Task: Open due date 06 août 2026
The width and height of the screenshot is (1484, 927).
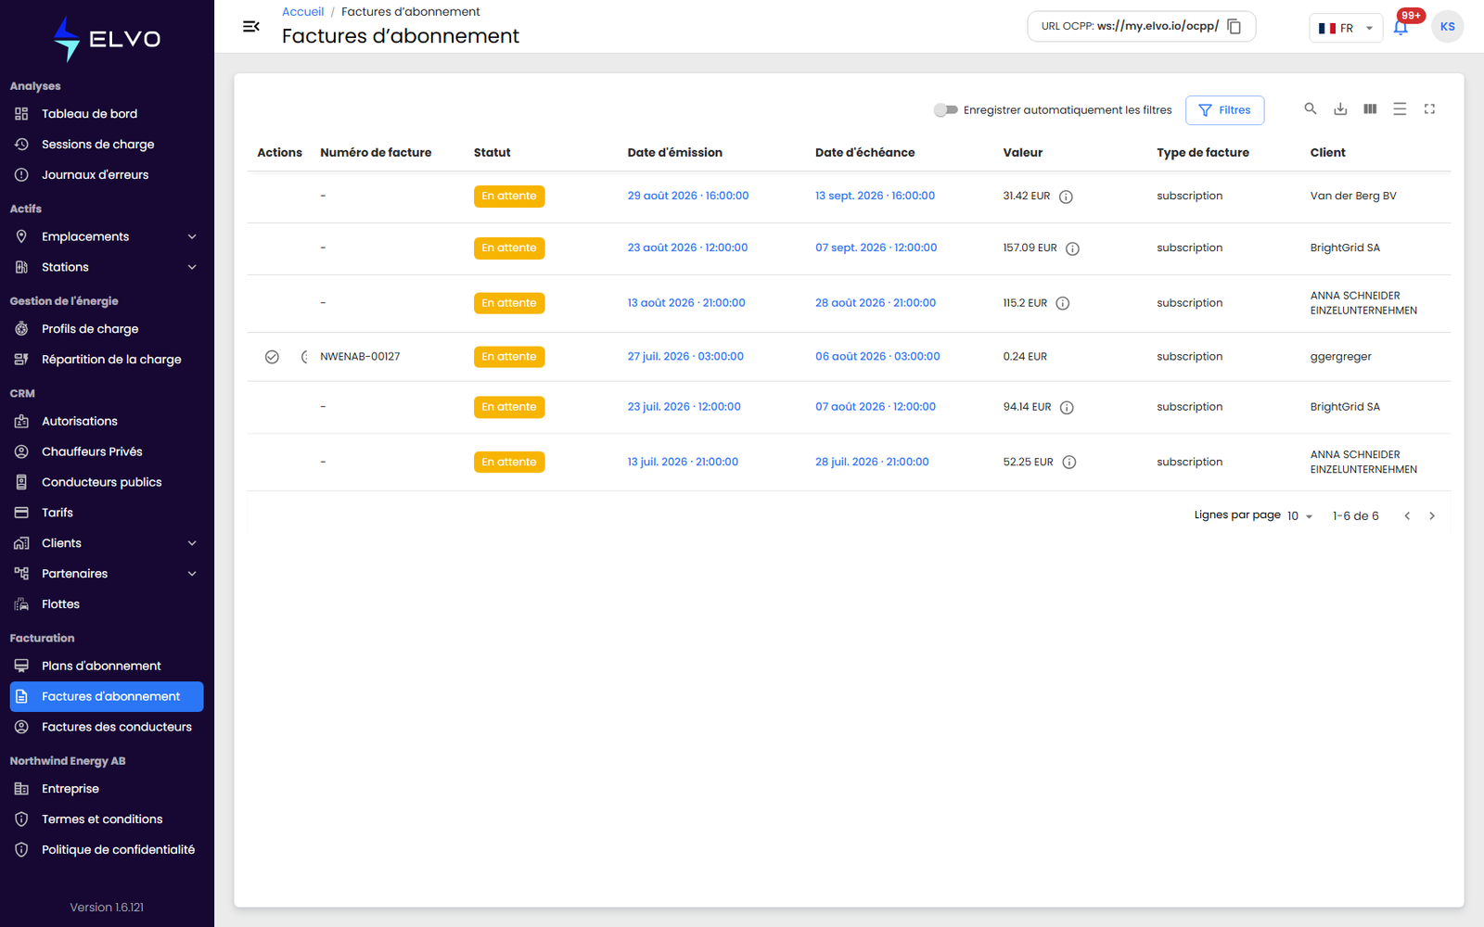Action: pos(877,356)
